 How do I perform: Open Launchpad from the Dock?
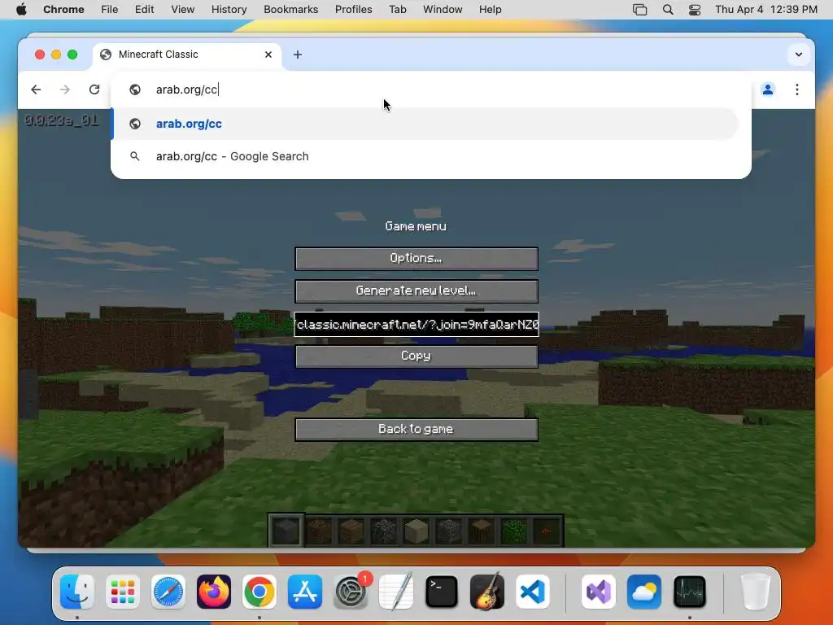[x=123, y=592]
